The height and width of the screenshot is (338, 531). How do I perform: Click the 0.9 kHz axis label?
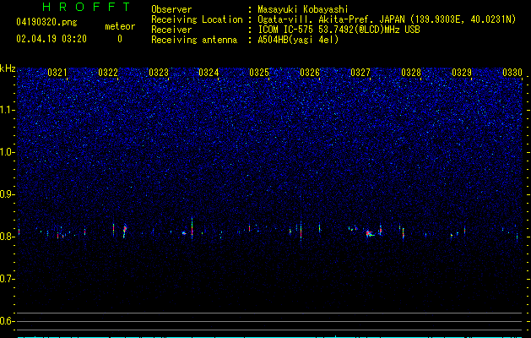coord(7,194)
